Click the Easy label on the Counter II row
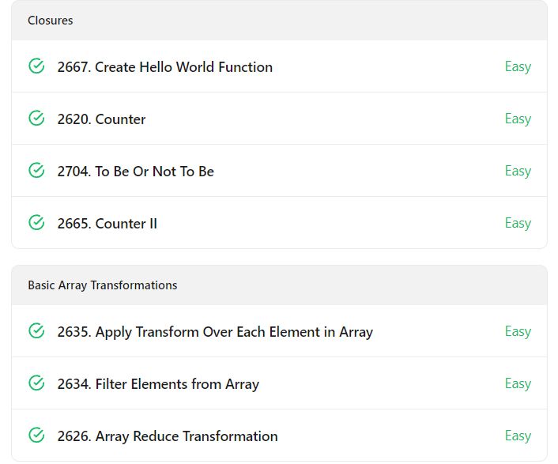 518,223
